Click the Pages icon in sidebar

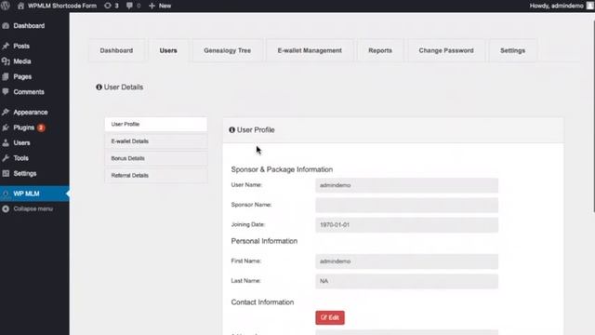[x=6, y=76]
